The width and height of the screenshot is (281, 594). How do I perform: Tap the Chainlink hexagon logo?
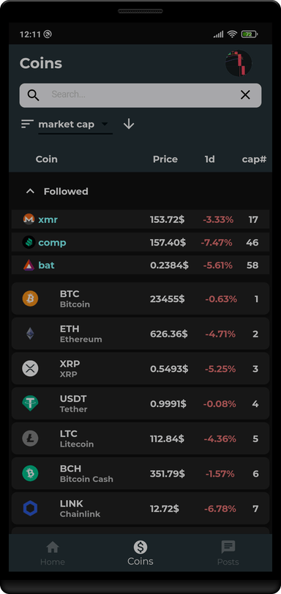(30, 508)
